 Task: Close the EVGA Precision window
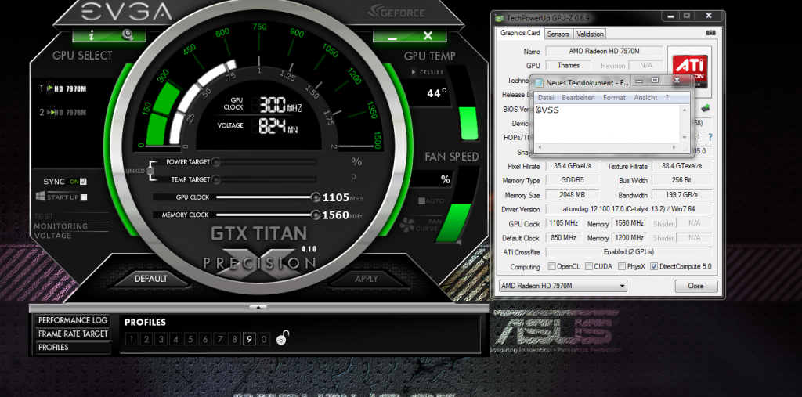(x=428, y=36)
